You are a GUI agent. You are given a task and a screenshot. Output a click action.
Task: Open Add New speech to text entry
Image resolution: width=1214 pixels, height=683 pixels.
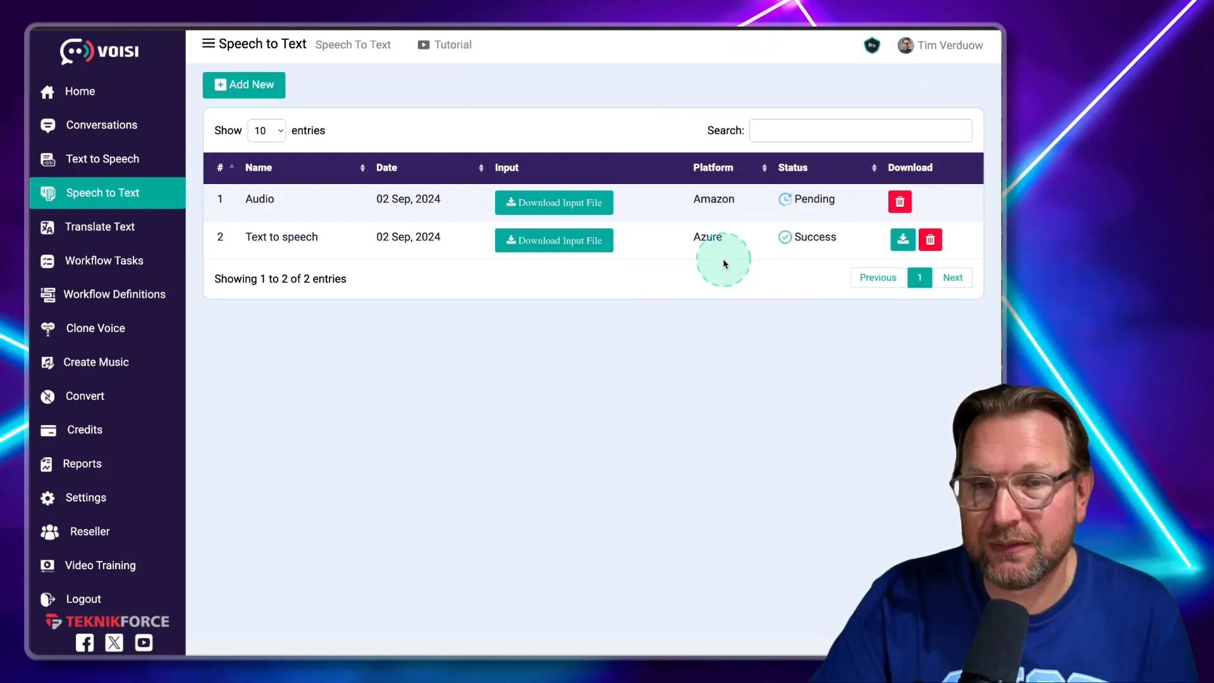click(243, 84)
